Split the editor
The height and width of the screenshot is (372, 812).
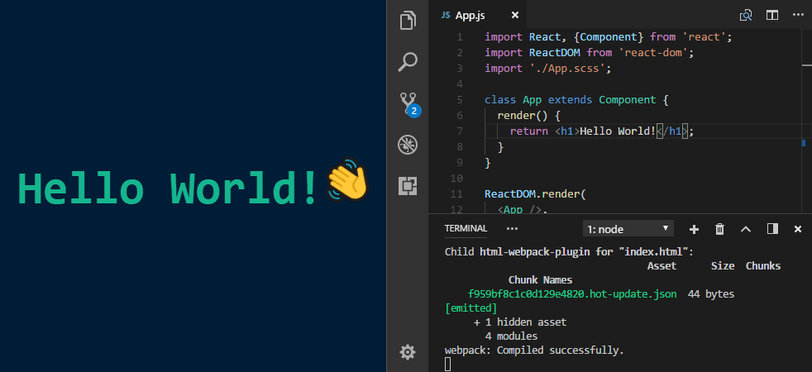772,16
